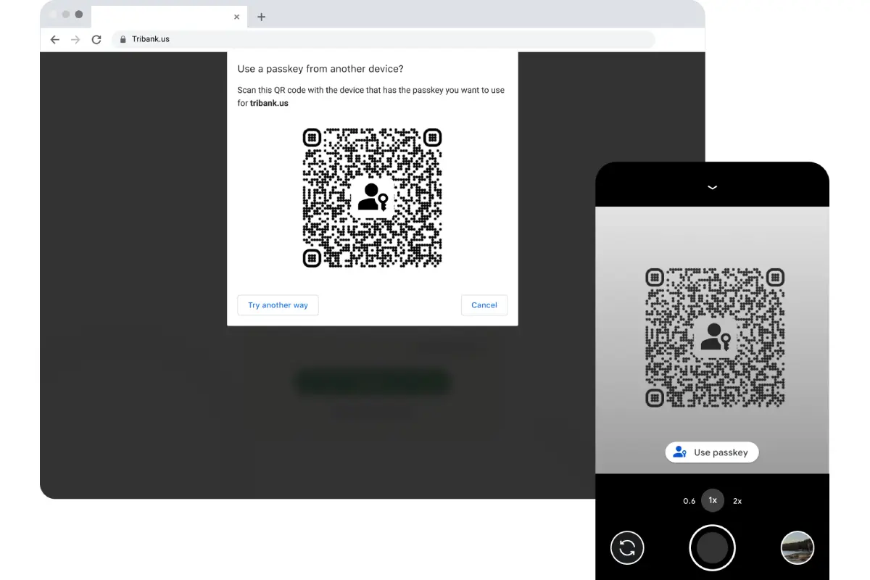The width and height of the screenshot is (870, 580).
Task: Click the padlock icon beside Tribank.us
Action: coord(122,39)
